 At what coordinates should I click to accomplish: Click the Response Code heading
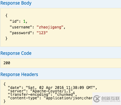(x=16, y=53)
